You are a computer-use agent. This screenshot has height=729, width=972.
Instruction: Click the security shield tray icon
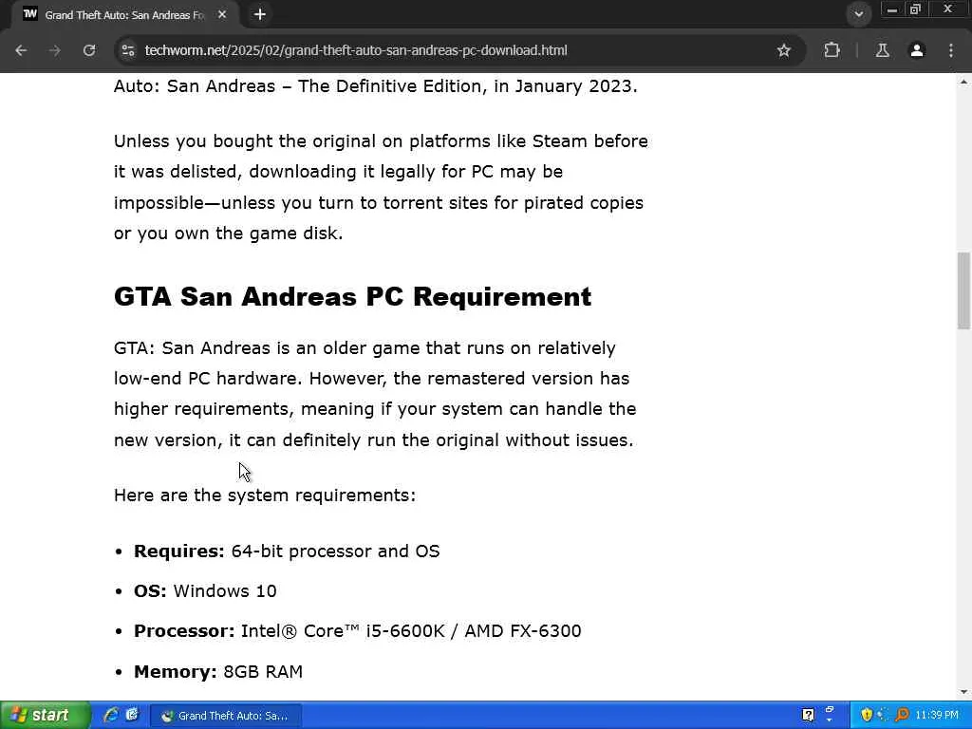point(867,716)
